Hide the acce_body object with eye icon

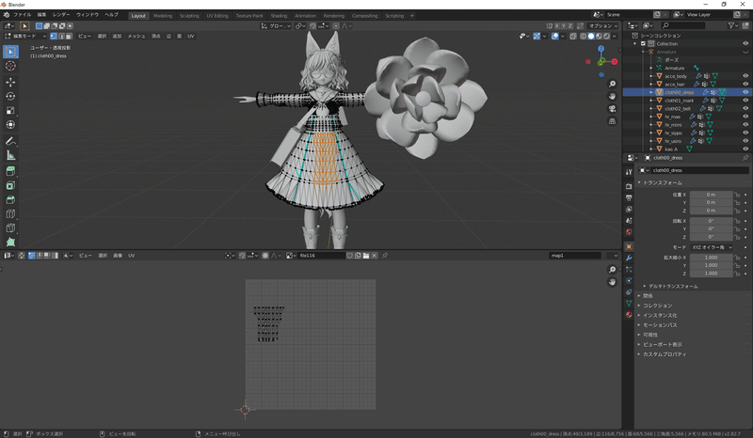[744, 75]
